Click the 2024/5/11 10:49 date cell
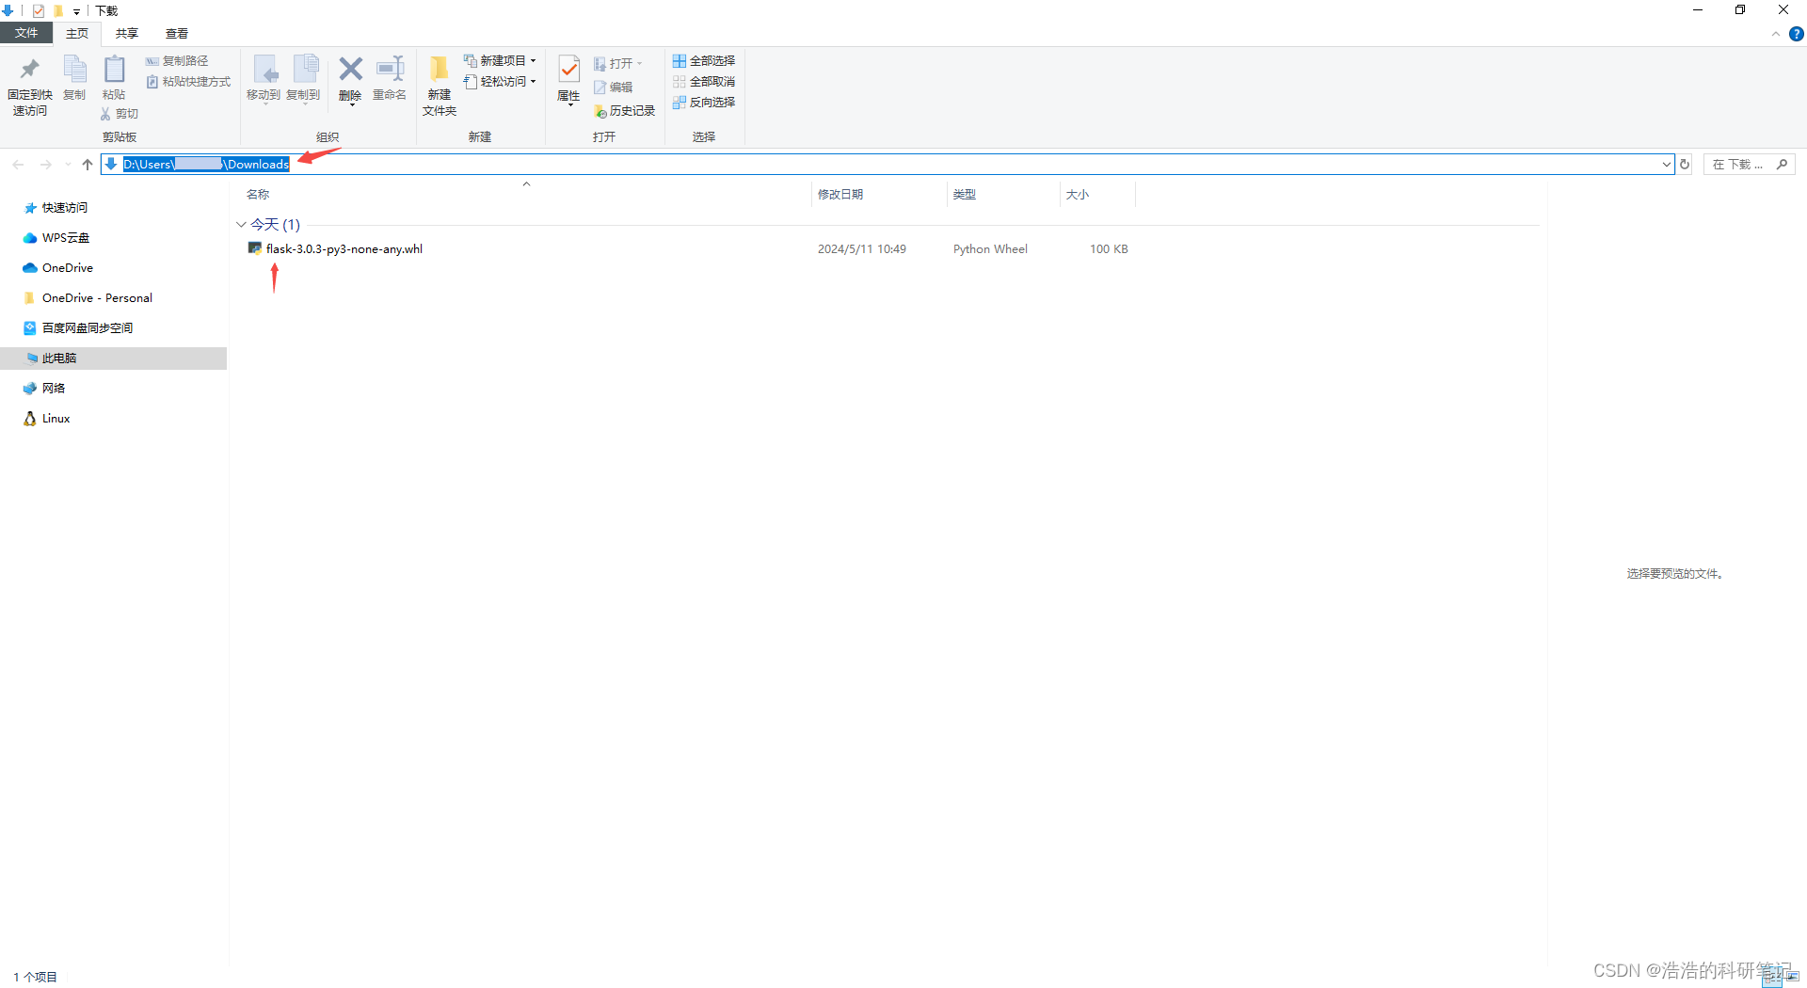The width and height of the screenshot is (1807, 988). coord(861,249)
